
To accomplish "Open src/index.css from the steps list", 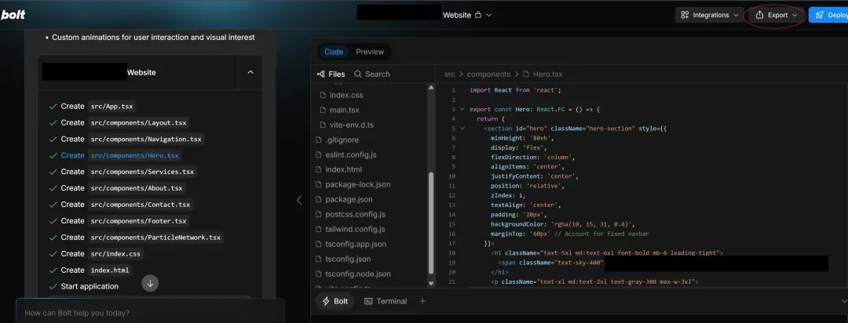I will coord(115,254).
